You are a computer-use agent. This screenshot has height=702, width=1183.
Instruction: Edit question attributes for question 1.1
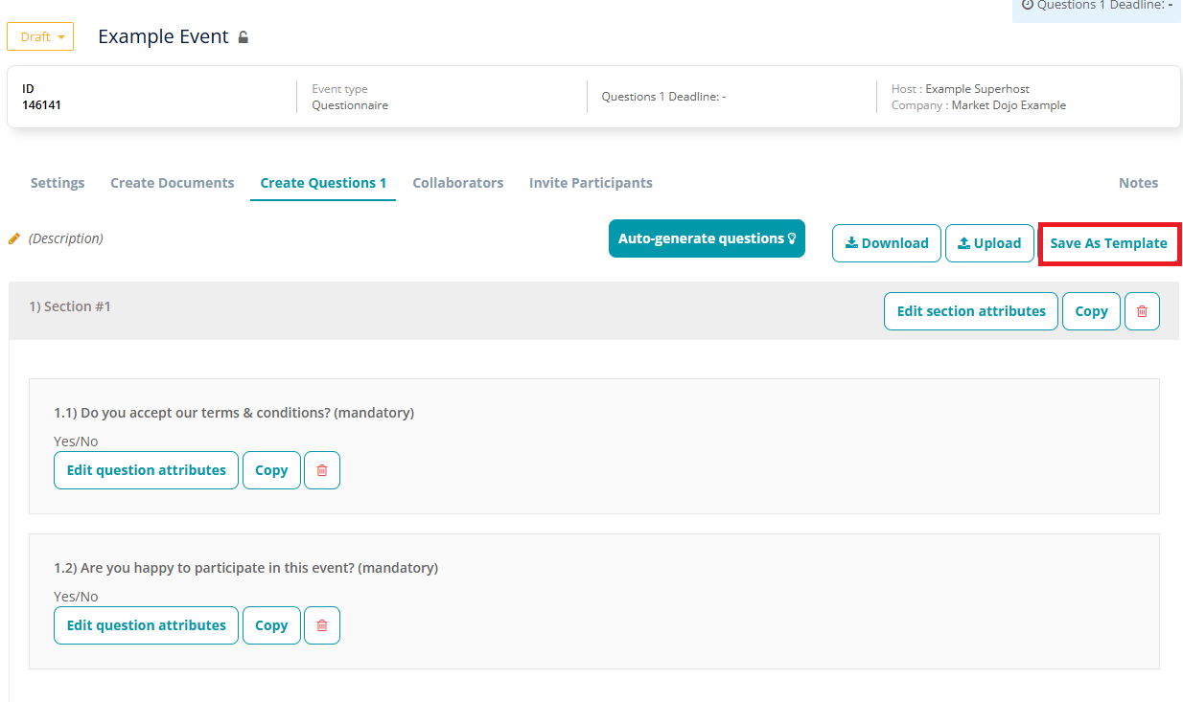(x=146, y=470)
